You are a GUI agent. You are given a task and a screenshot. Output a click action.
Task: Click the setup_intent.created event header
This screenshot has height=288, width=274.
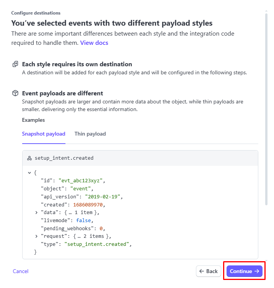[x=64, y=158]
